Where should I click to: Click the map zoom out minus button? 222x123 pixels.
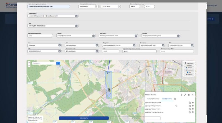click(x=29, y=66)
